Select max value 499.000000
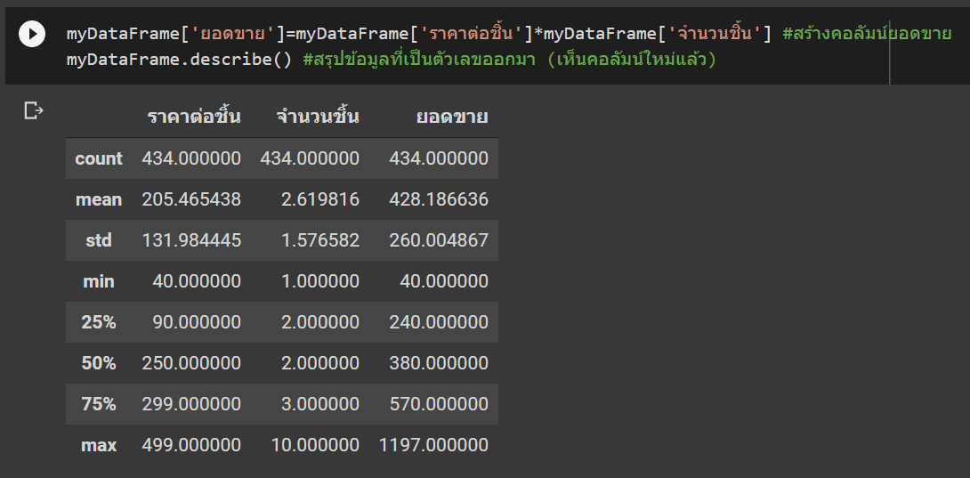Viewport: 970px width, 478px height. pos(191,444)
